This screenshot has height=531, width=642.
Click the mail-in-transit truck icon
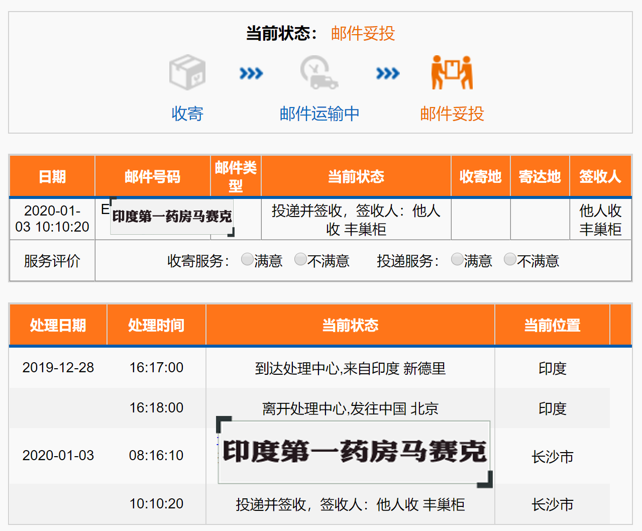click(x=319, y=72)
